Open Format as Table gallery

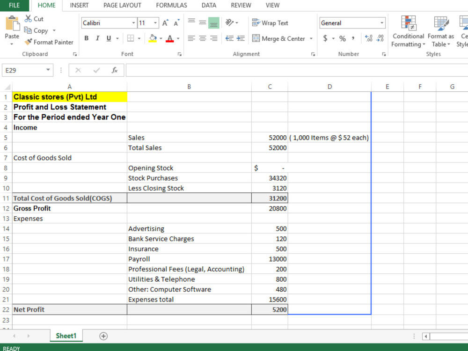pos(440,32)
